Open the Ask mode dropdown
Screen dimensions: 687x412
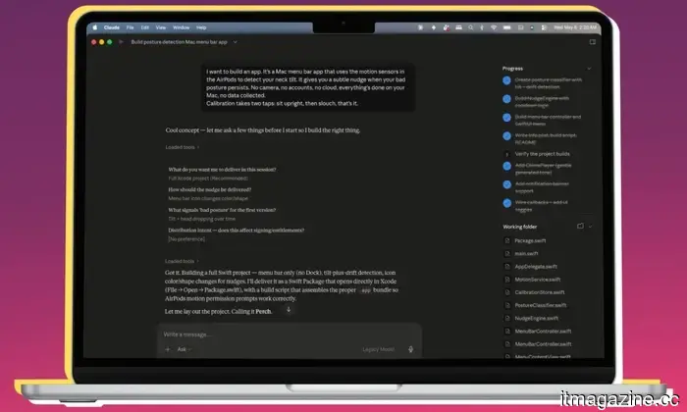[185, 349]
